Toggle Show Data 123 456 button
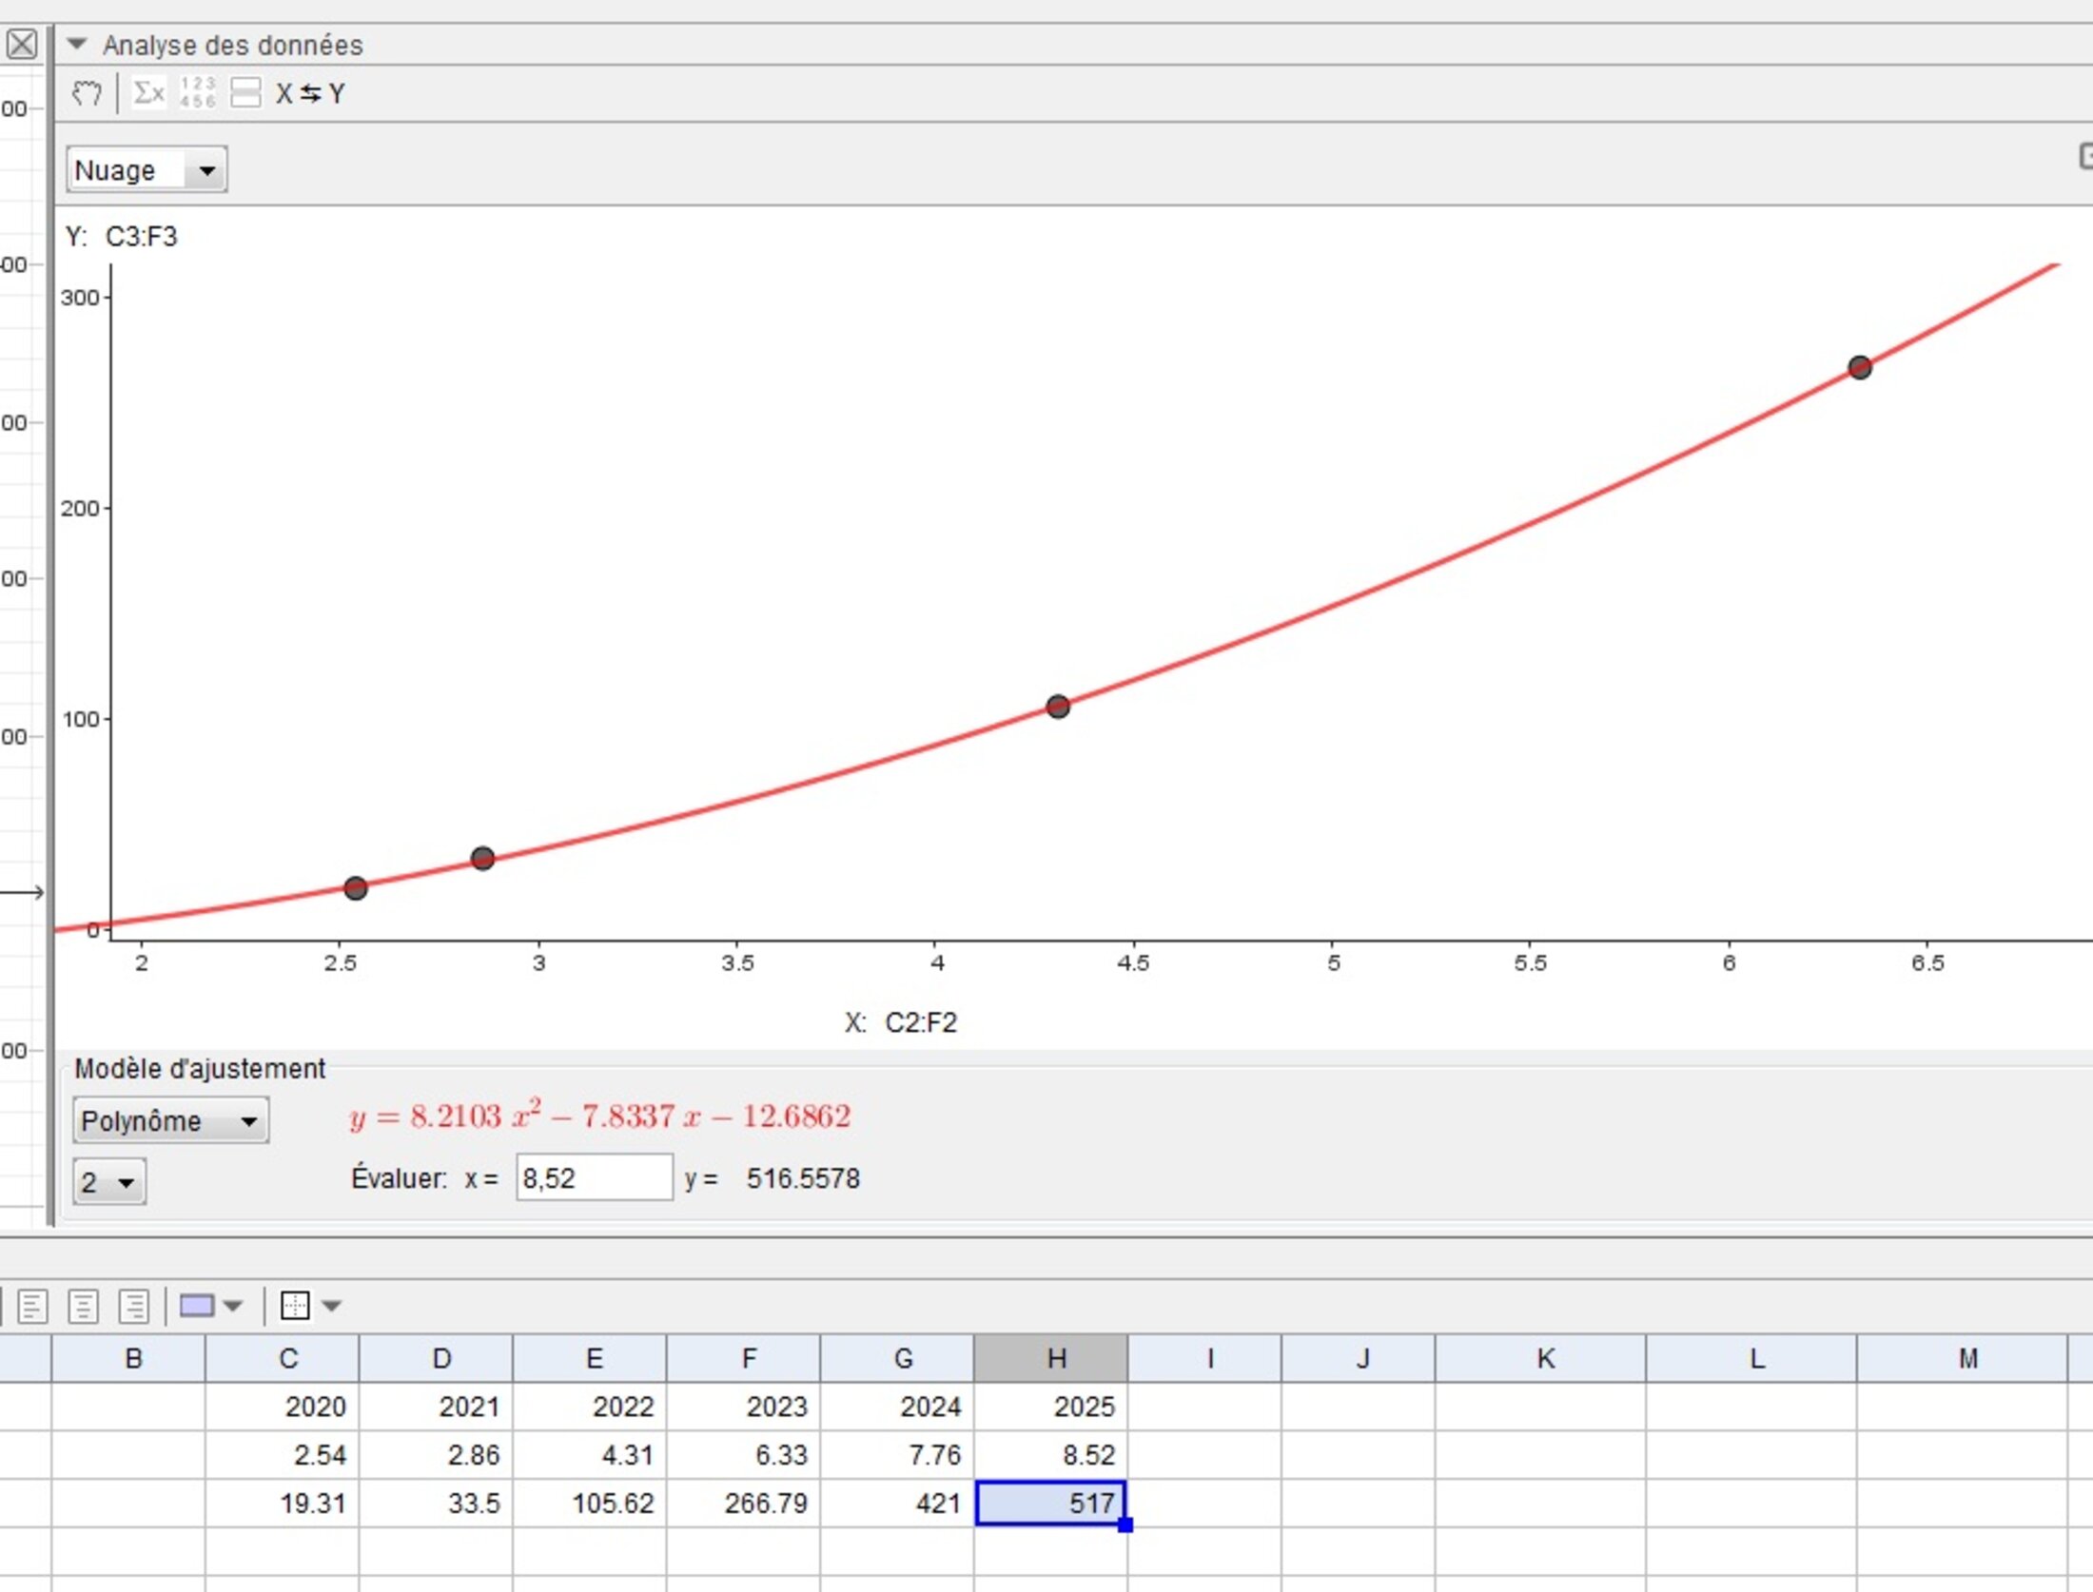The height and width of the screenshot is (1592, 2093). click(x=198, y=93)
